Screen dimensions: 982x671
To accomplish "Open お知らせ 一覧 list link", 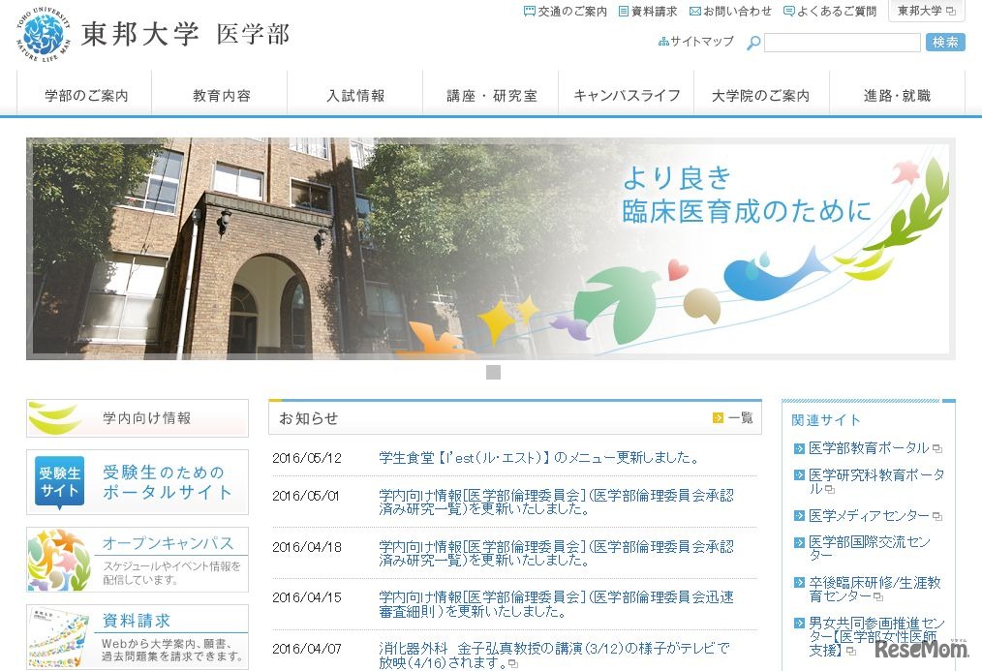I will click(741, 417).
